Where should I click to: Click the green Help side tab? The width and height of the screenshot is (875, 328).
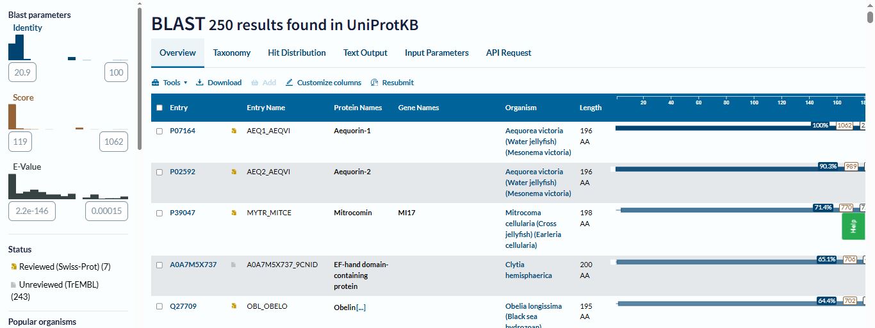pyautogui.click(x=853, y=226)
